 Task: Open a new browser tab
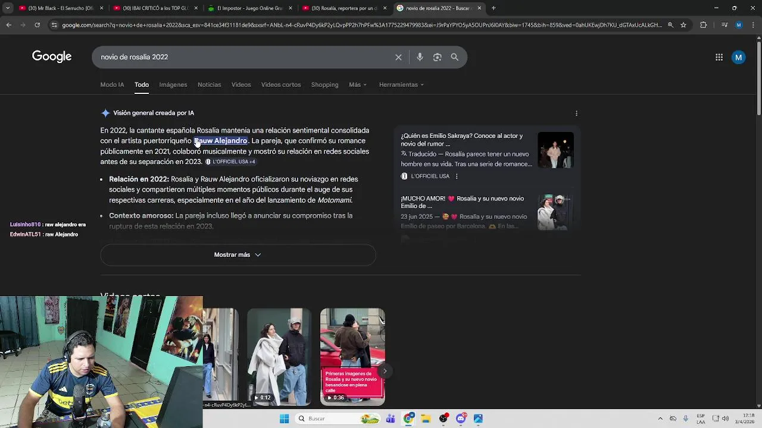(494, 8)
